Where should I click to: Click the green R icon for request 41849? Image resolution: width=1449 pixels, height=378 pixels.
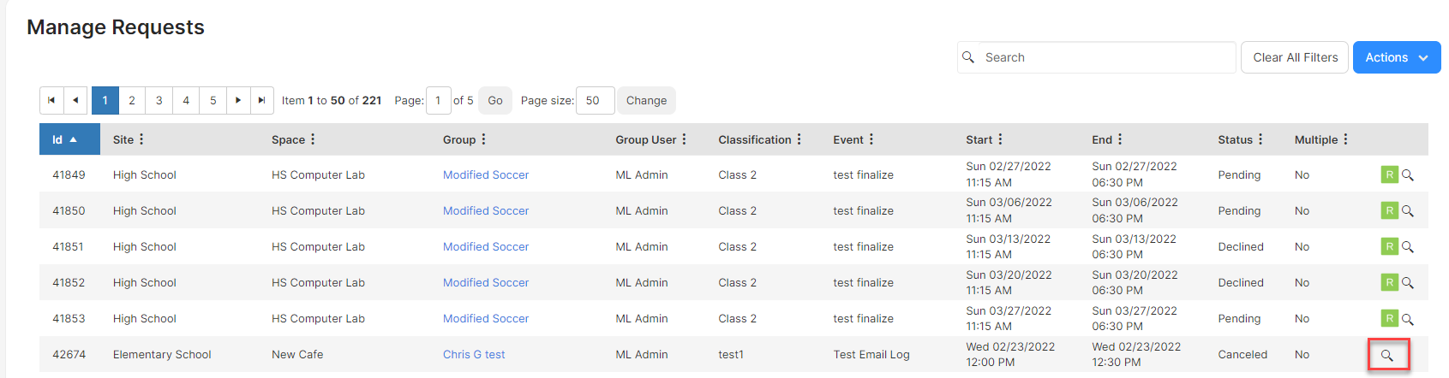tap(1389, 174)
